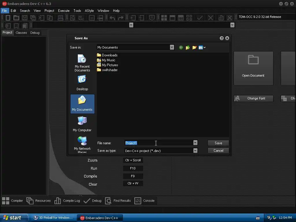Select the Downloads folder
296x222 pixels.
coord(107,55)
